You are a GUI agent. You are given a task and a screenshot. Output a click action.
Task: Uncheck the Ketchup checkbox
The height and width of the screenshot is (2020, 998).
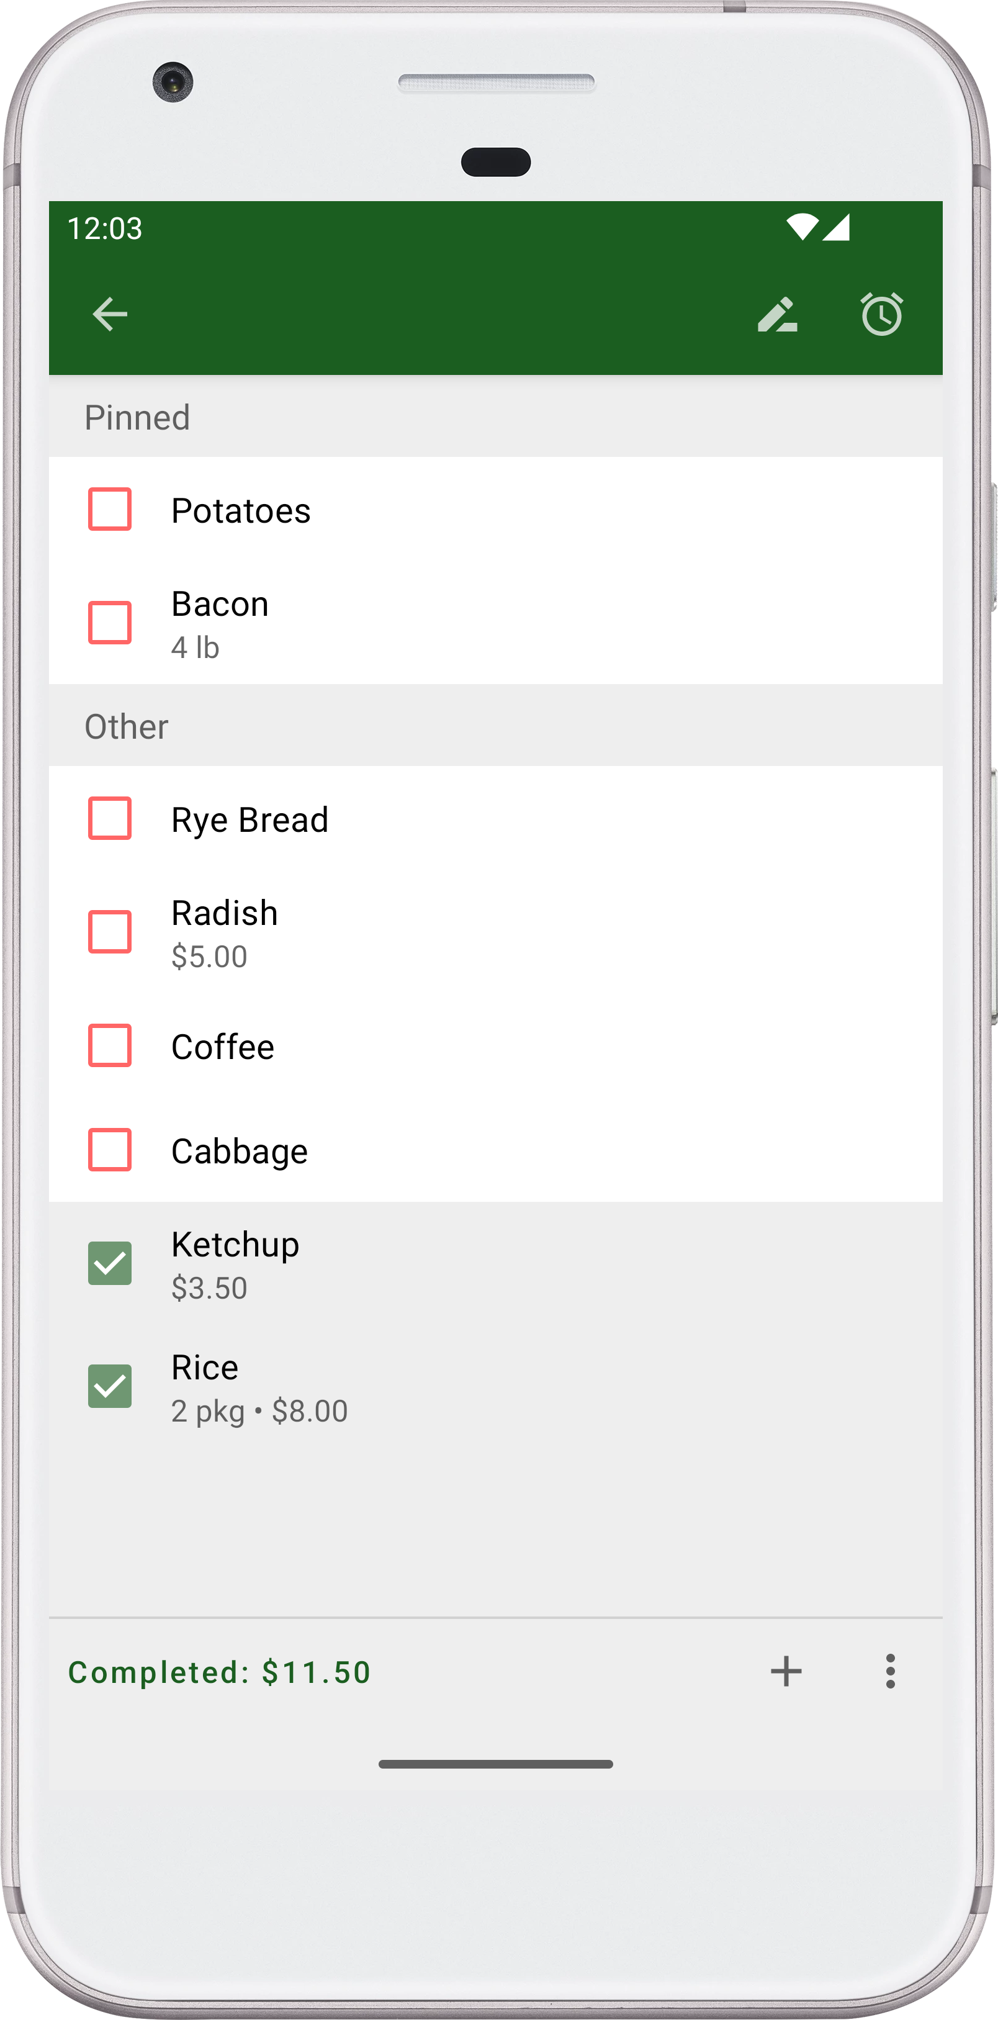tap(110, 1263)
